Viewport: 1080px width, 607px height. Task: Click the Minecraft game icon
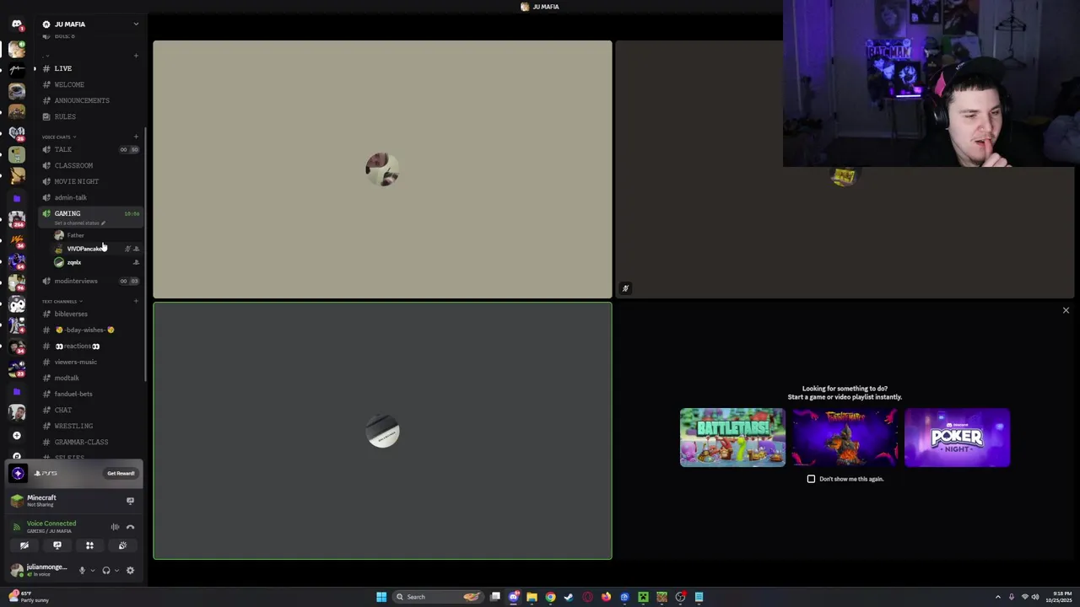tap(16, 501)
